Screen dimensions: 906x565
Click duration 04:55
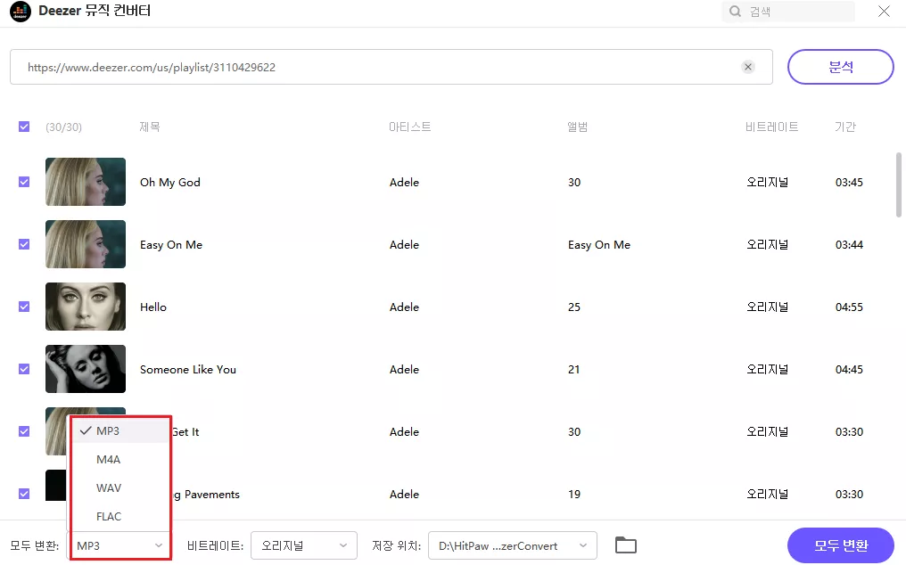pyautogui.click(x=849, y=307)
